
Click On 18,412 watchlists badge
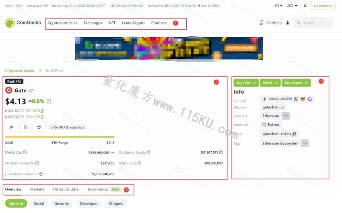click(67, 128)
